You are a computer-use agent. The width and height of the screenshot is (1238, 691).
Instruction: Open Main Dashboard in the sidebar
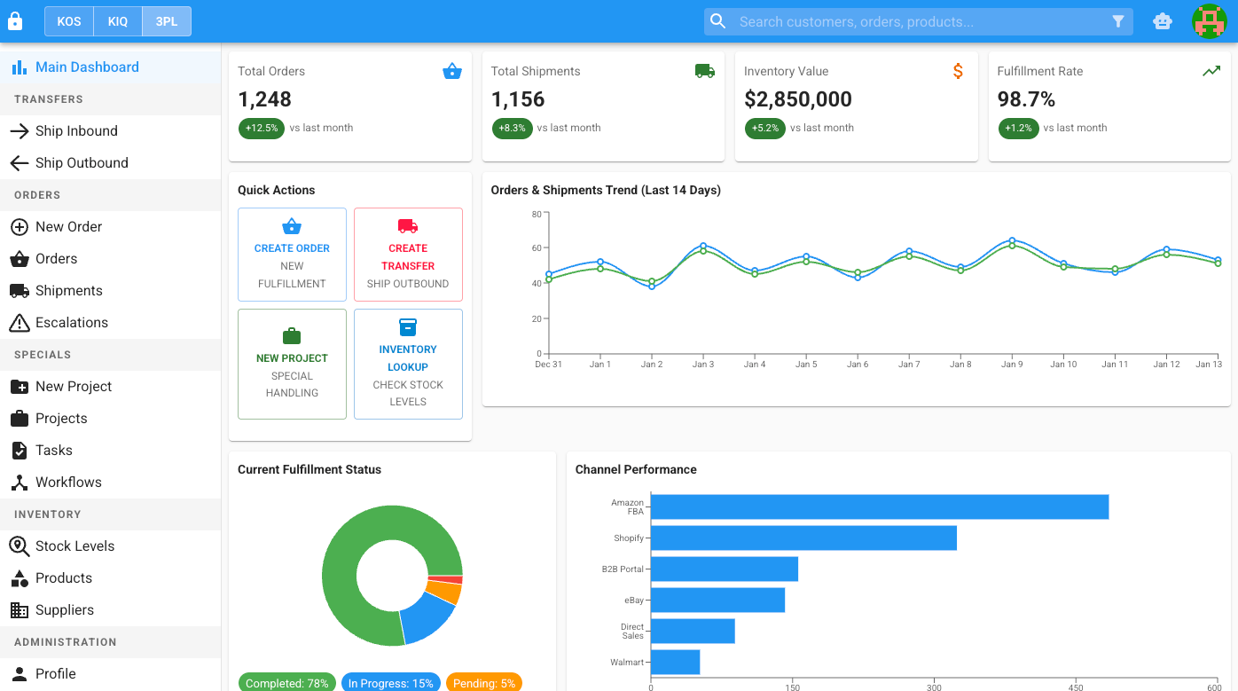coord(110,67)
